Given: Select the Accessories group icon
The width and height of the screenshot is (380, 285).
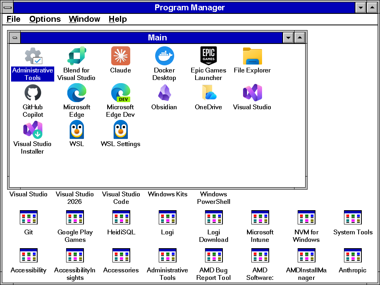Looking at the screenshot, I should click(121, 255).
